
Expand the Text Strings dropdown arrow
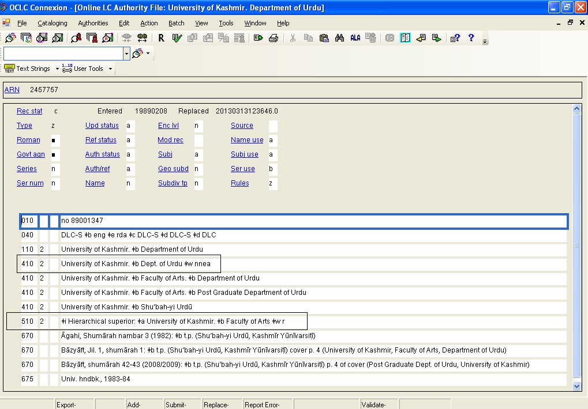pos(57,69)
